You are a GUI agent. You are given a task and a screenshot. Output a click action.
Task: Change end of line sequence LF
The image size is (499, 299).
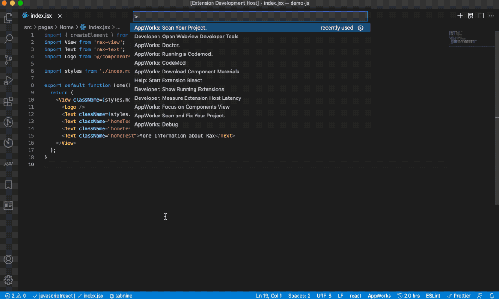[341, 296]
